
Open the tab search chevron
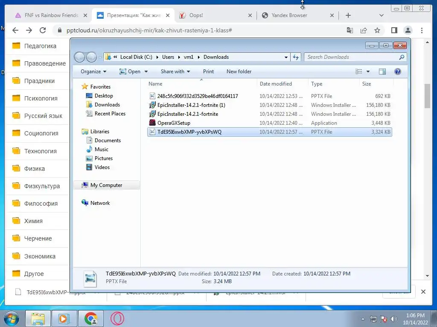tap(382, 15)
